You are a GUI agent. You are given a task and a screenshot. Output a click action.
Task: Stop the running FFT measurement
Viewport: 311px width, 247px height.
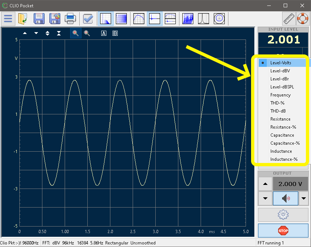[x=283, y=231]
